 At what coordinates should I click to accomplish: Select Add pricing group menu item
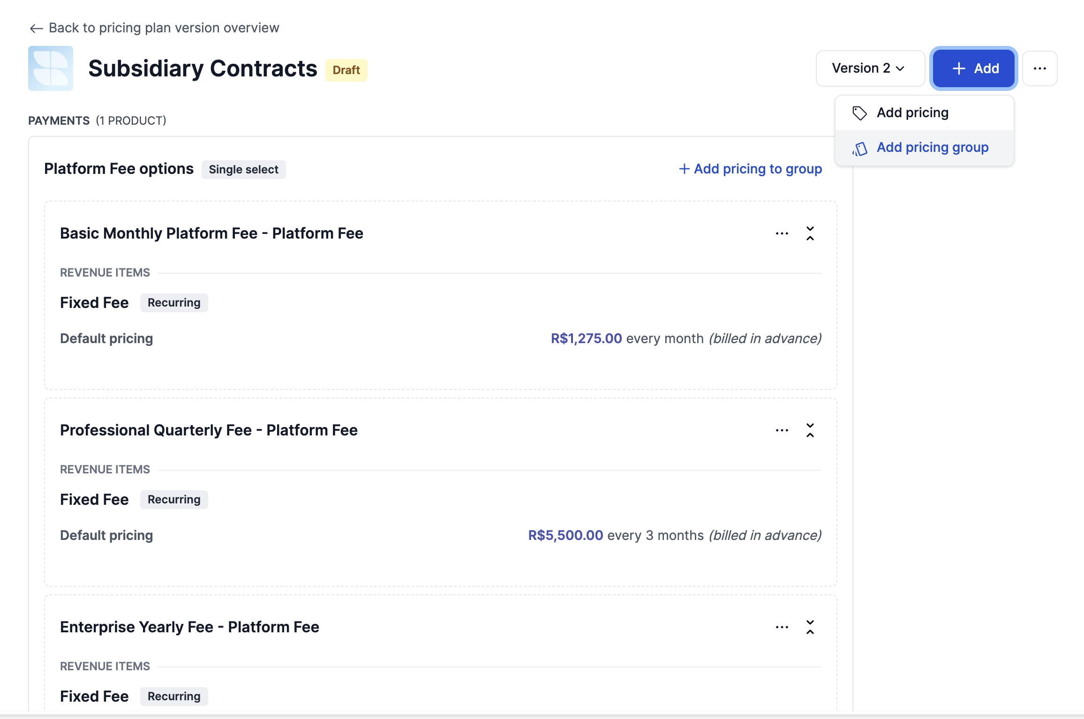[932, 148]
